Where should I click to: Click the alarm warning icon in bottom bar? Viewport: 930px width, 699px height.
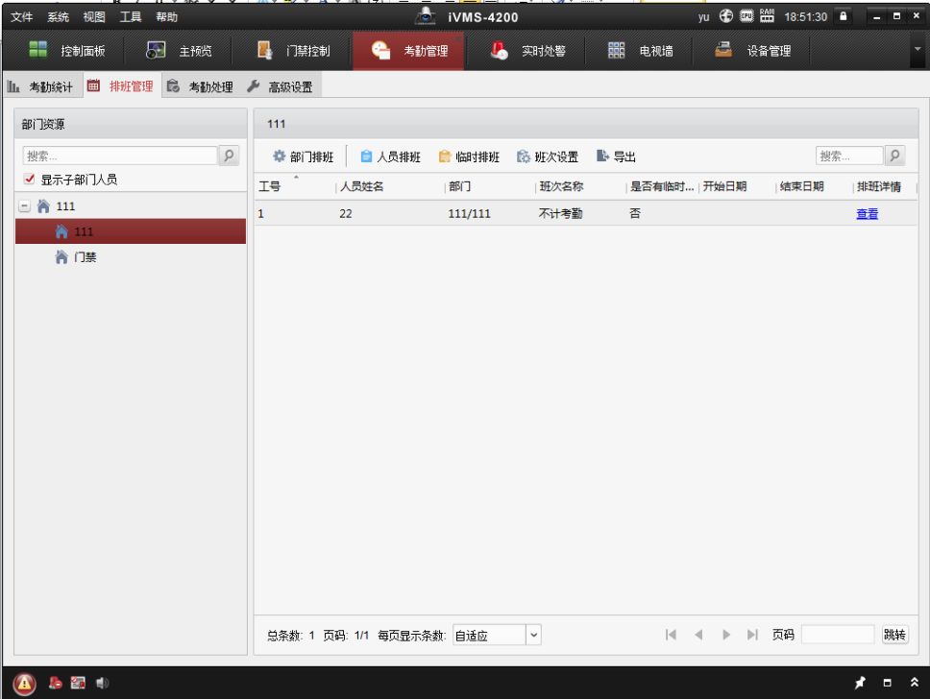pyautogui.click(x=25, y=683)
